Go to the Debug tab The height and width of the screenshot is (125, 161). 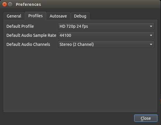pyautogui.click(x=80, y=16)
